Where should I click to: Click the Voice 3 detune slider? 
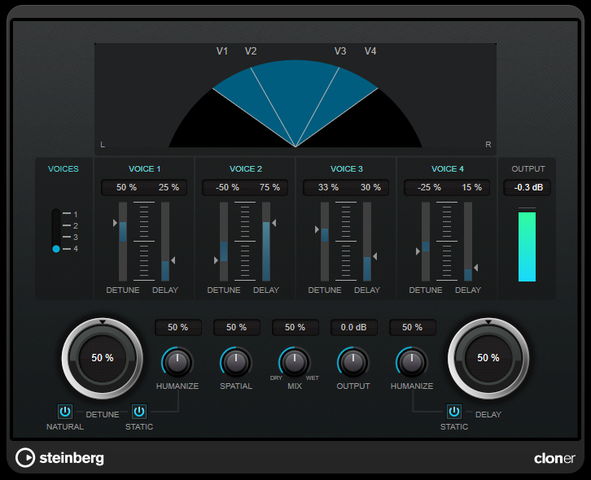tap(325, 242)
